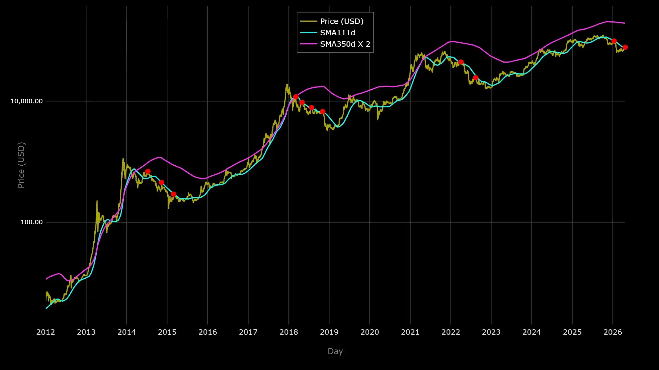The image size is (659, 370).
Task: Toggle the Price (USD) legend entry
Action: [x=342, y=21]
